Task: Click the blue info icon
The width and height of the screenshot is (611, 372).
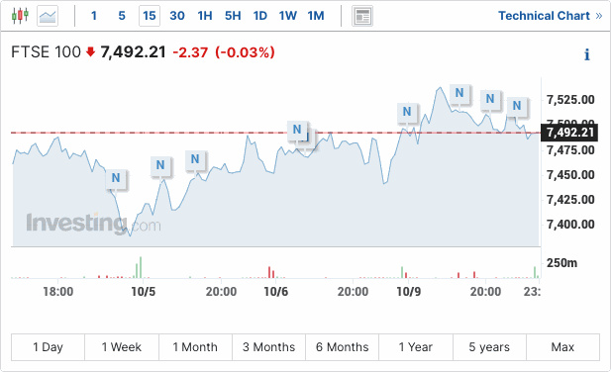Action: [x=587, y=54]
